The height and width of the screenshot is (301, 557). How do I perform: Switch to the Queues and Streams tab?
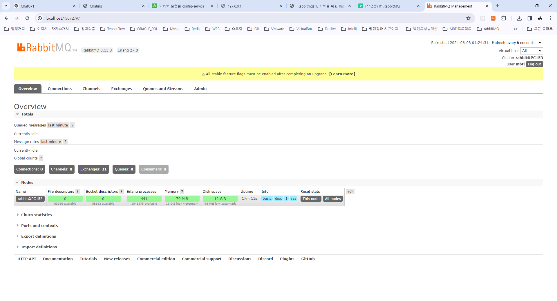163,89
